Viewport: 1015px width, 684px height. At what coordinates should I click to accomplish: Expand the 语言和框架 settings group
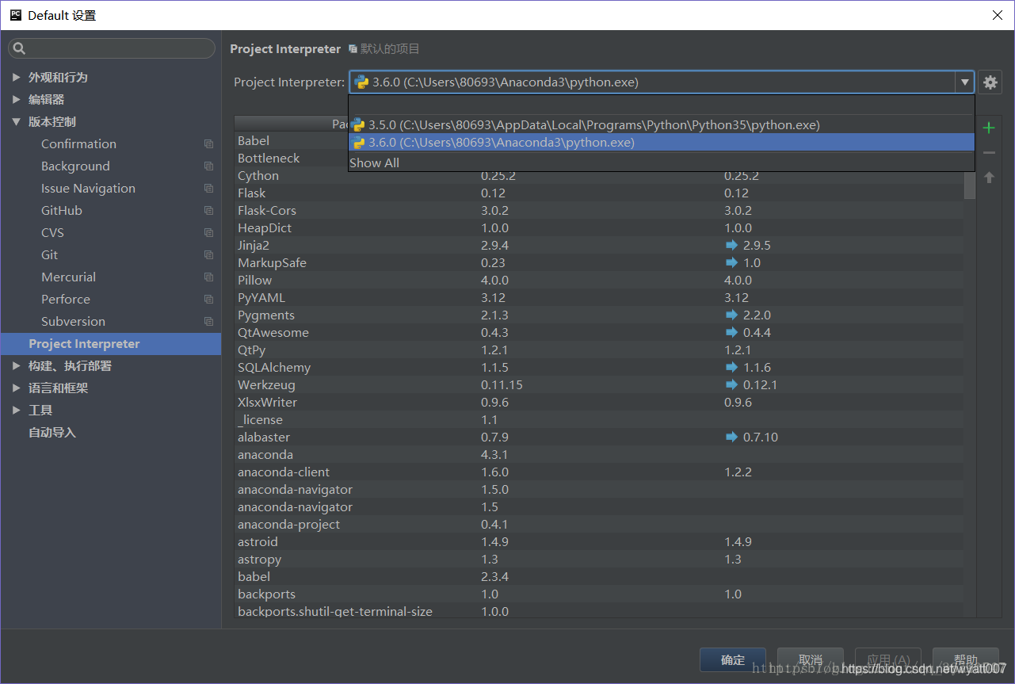(17, 388)
